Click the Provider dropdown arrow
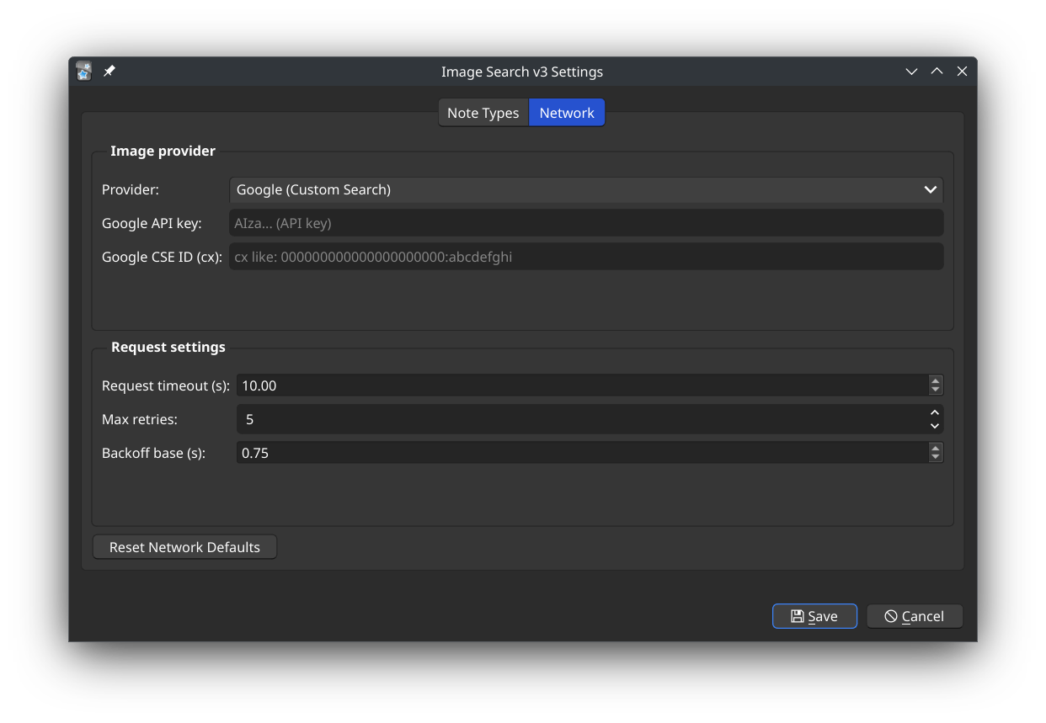The width and height of the screenshot is (1046, 723). click(930, 189)
